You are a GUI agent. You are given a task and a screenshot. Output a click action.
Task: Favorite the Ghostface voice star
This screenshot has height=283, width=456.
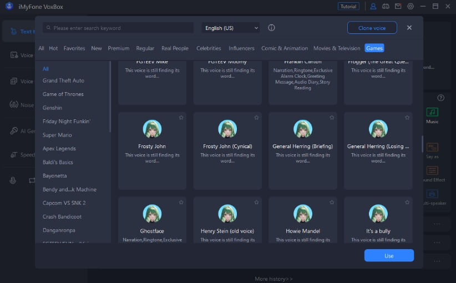point(181,202)
